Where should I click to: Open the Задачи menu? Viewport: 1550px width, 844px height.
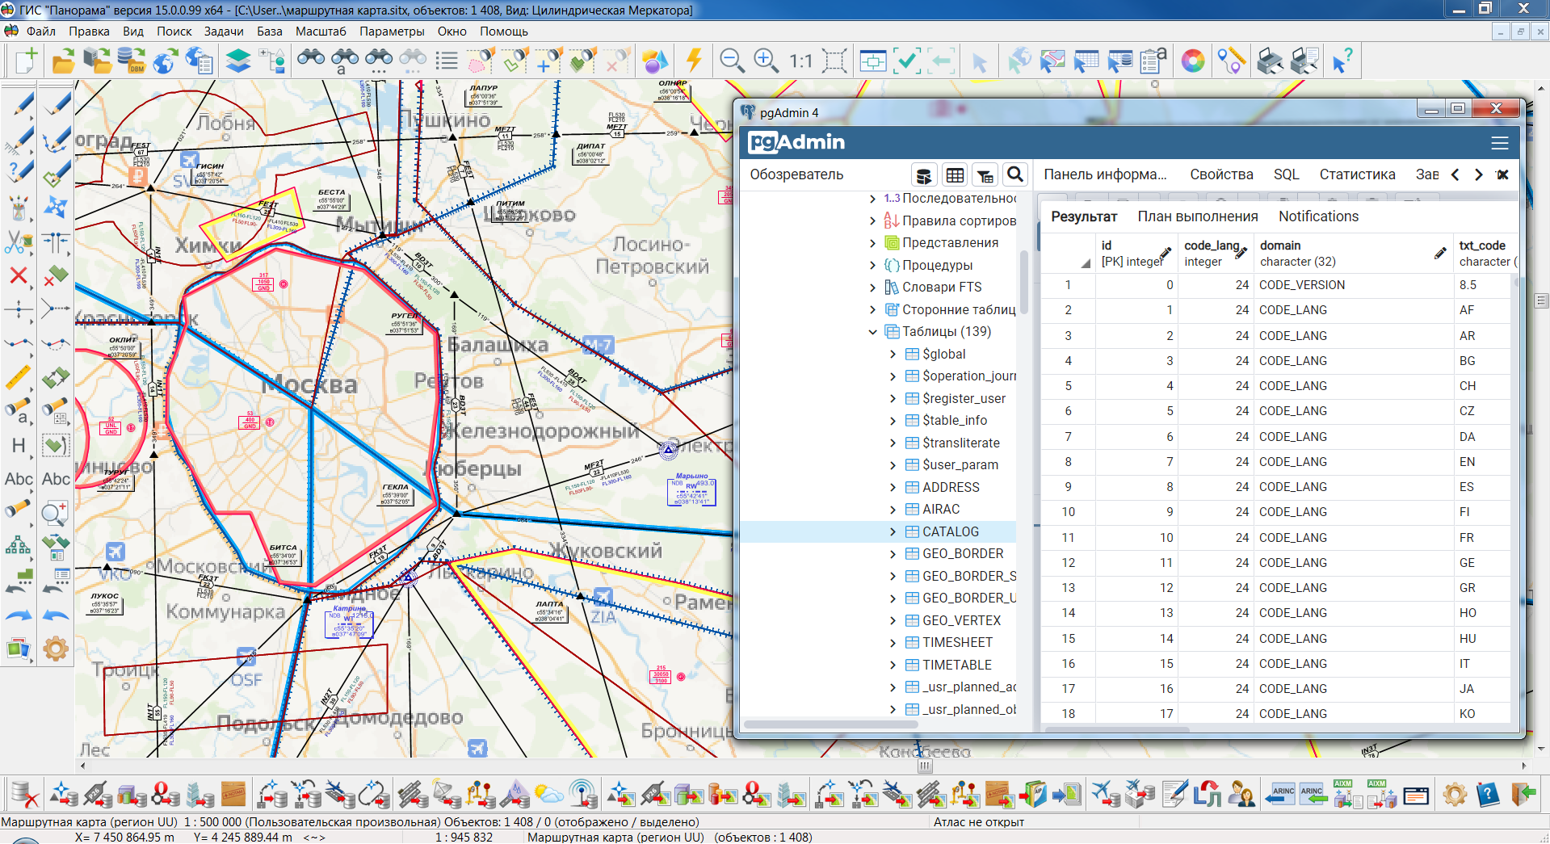223,31
